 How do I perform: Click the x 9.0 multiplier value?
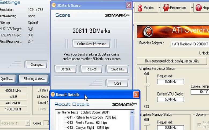[13, 97]
